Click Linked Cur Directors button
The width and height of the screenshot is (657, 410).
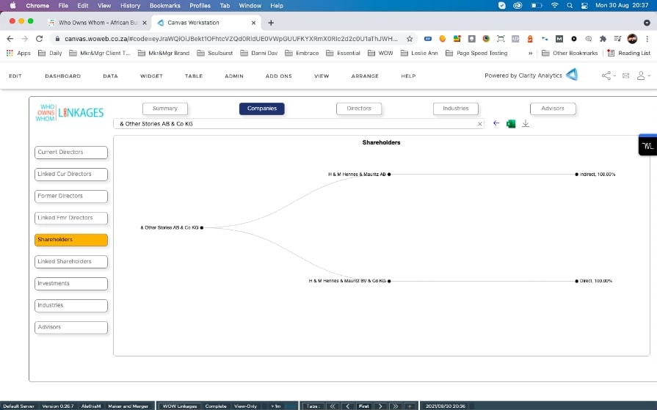click(71, 175)
